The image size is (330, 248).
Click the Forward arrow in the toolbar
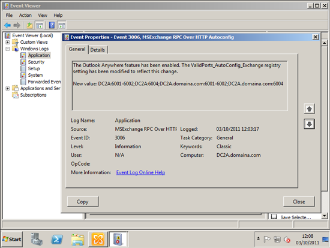coord(17,25)
